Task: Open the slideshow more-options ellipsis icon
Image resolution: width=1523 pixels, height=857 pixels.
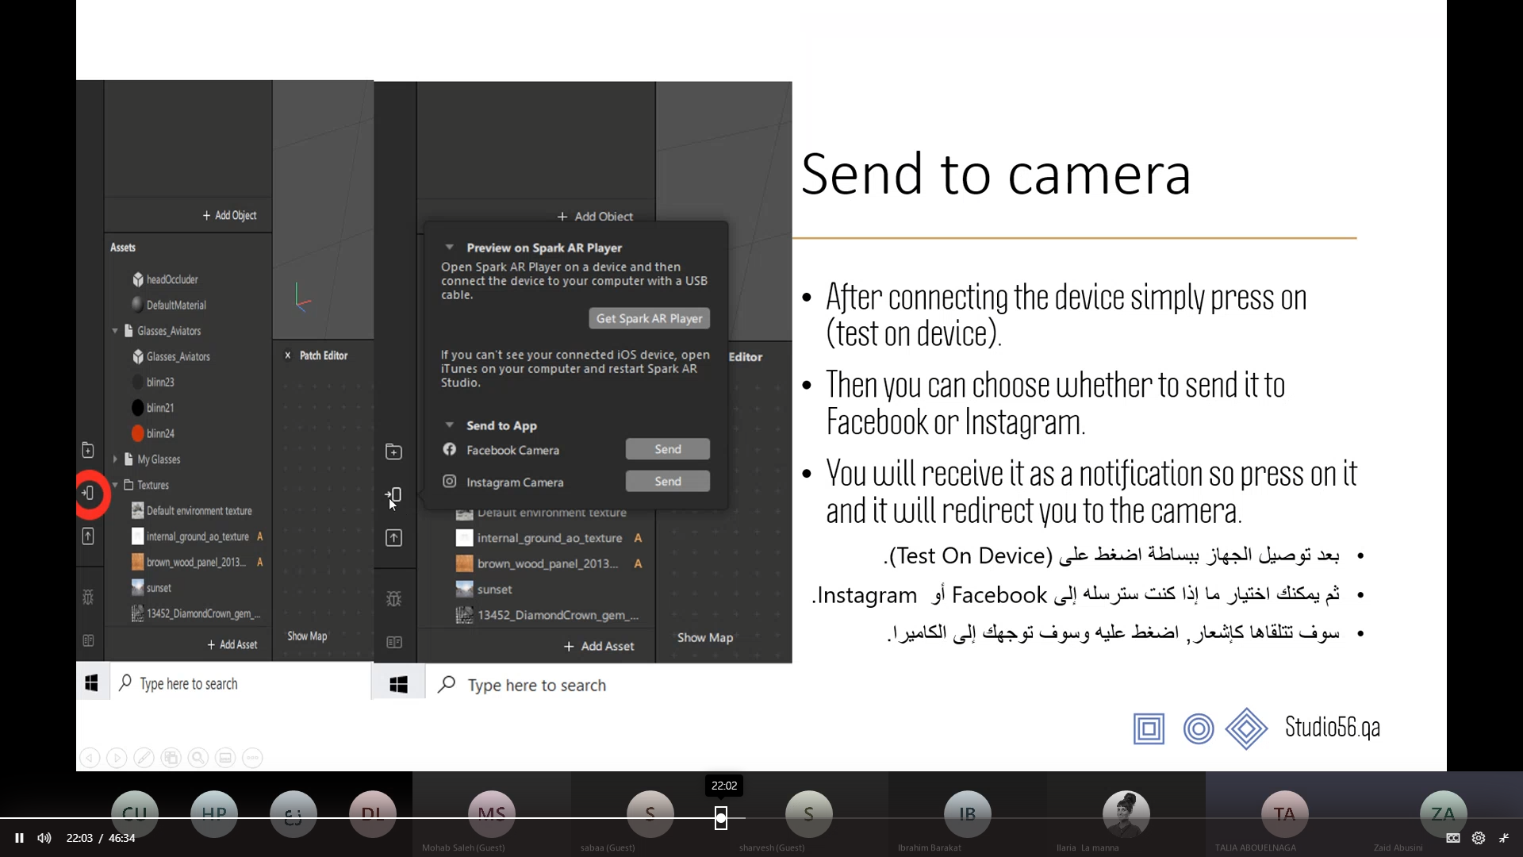Action: tap(252, 758)
